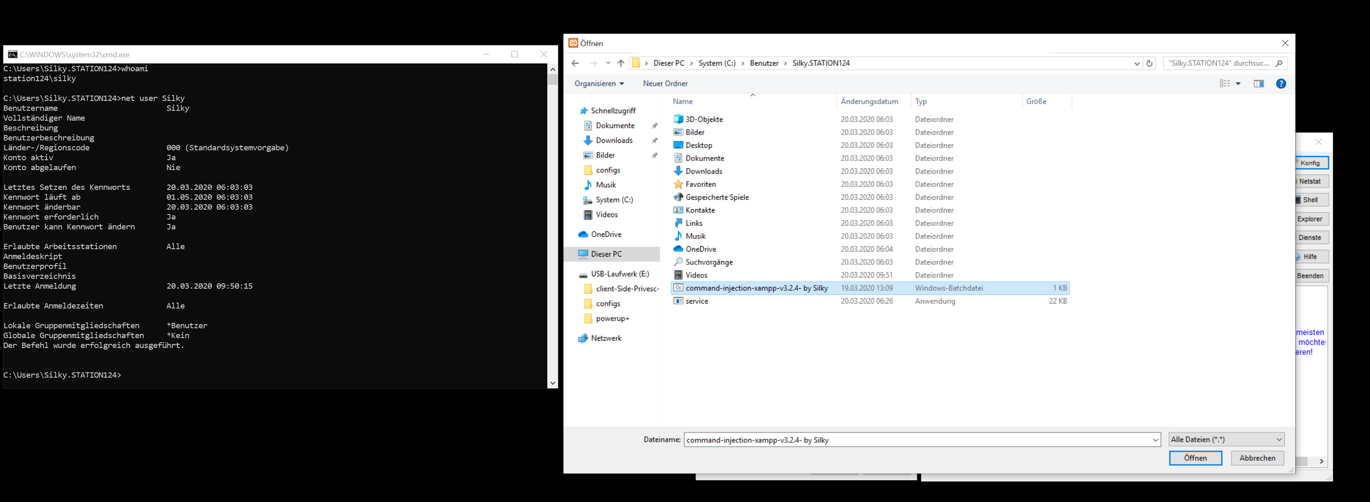The height and width of the screenshot is (502, 1370).
Task: Expand the view options dropdown arrow
Action: [x=1238, y=84]
